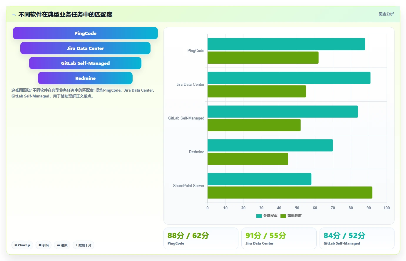Click the Chart.js tag pill
The image size is (406, 261).
tap(22, 245)
